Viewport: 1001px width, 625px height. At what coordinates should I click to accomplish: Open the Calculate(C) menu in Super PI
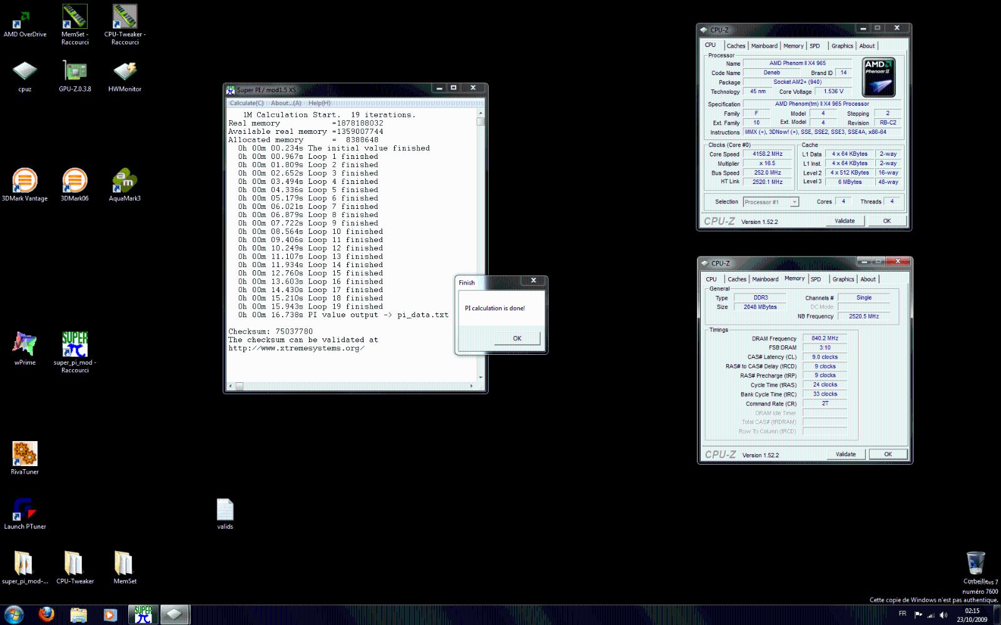(x=246, y=103)
